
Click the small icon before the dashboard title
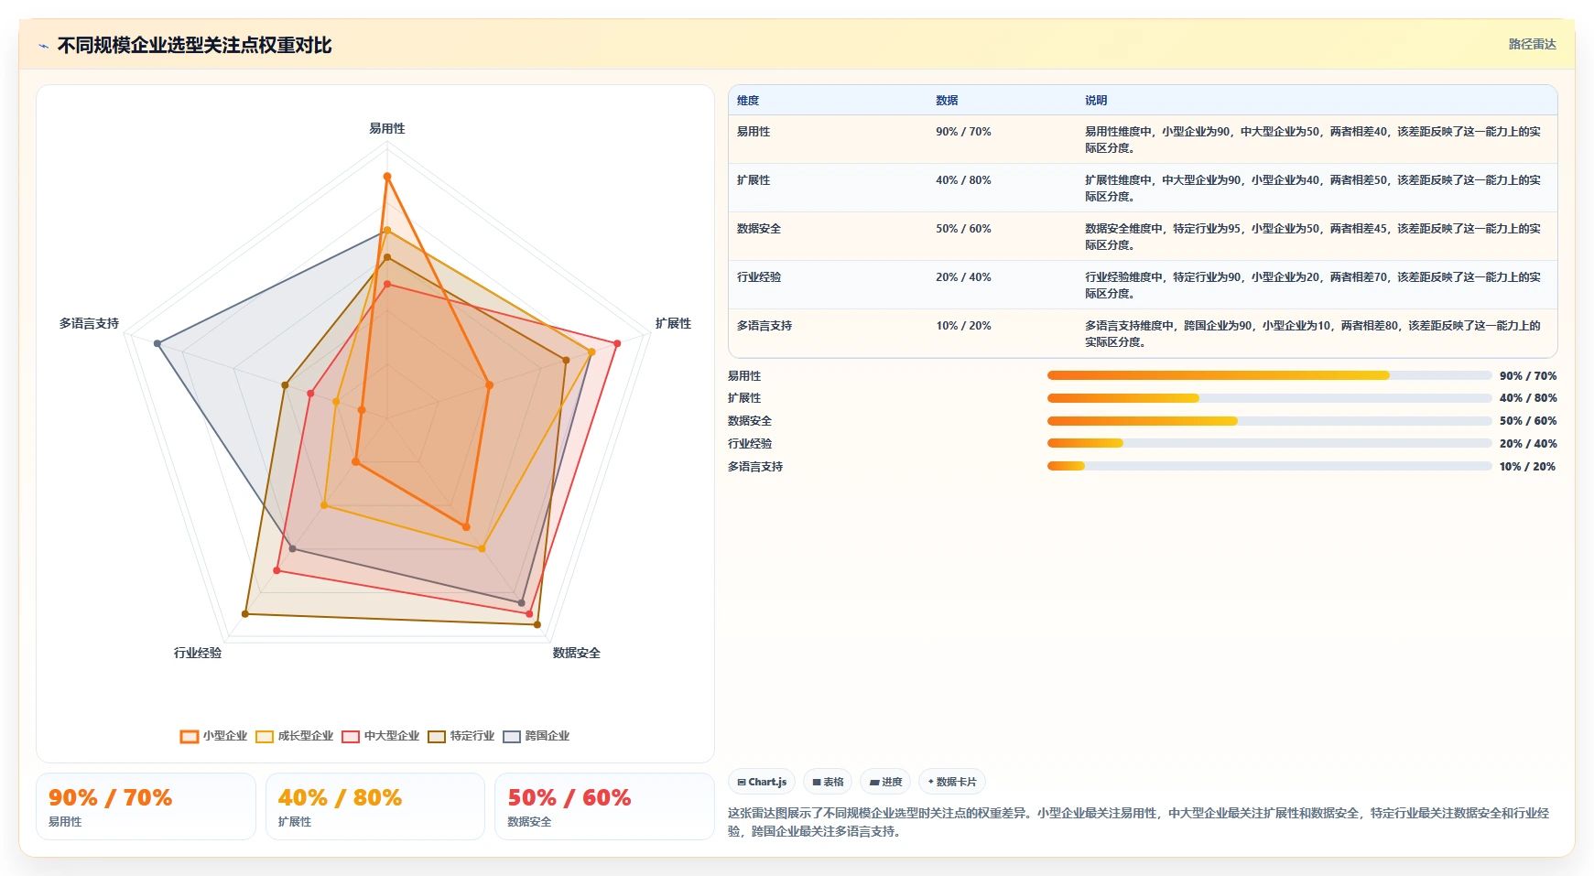(43, 46)
